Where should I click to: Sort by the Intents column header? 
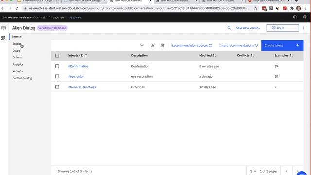[x=77, y=55]
